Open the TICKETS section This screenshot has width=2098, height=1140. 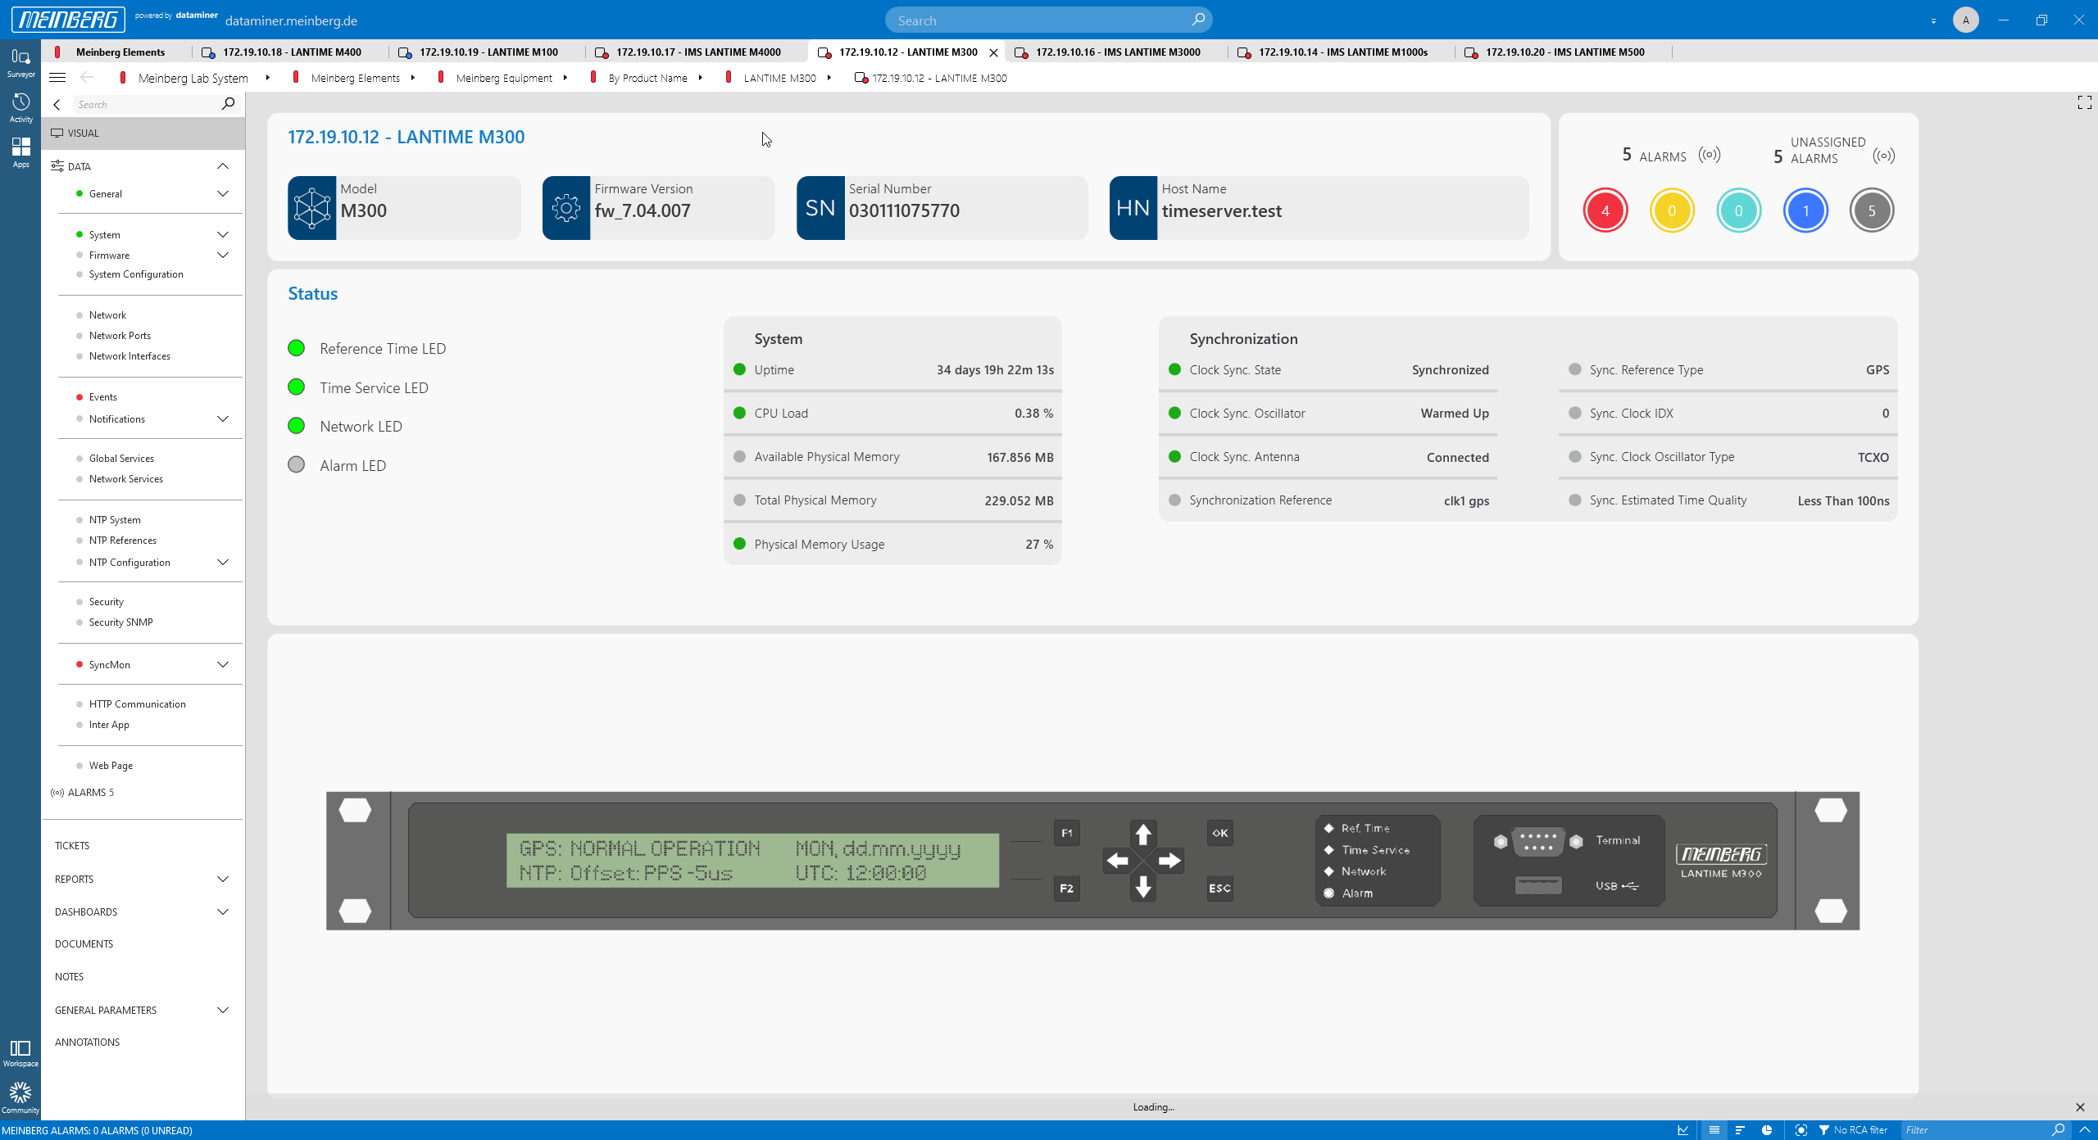(72, 846)
